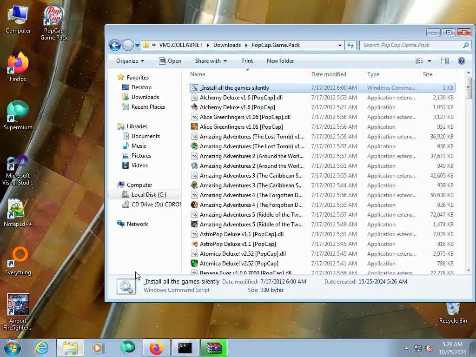Viewport: 476px width, 357px height.
Task: Launch Supermium desktop shortcut
Action: pyautogui.click(x=18, y=116)
